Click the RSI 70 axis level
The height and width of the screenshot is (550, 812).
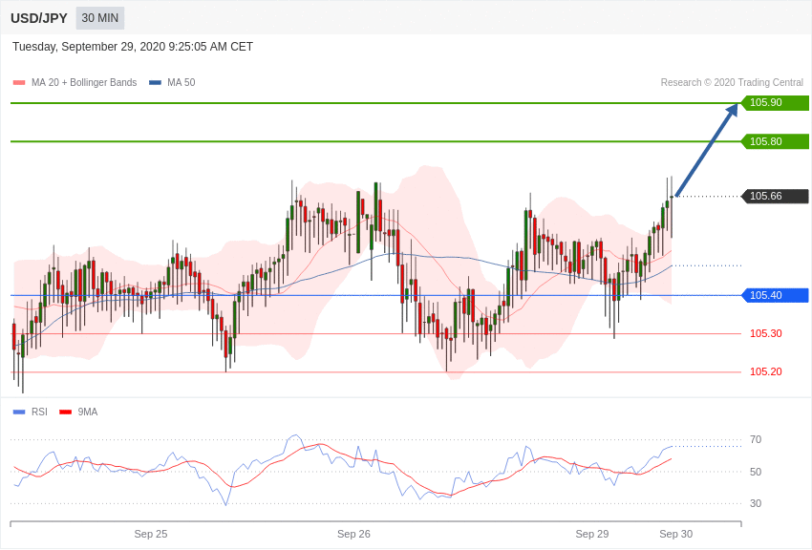click(x=756, y=440)
